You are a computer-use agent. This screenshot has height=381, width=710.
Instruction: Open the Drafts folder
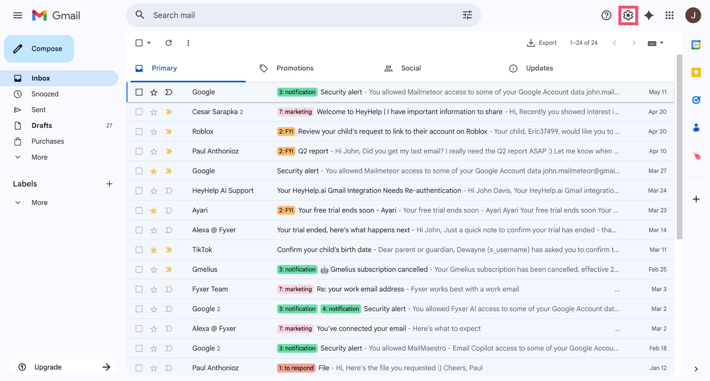[x=59, y=125]
